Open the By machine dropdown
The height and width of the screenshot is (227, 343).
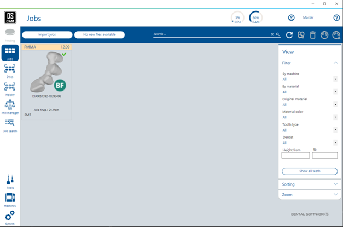click(310, 79)
